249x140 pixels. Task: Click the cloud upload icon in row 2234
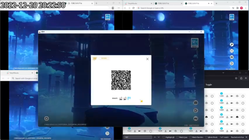click(x=237, y=117)
